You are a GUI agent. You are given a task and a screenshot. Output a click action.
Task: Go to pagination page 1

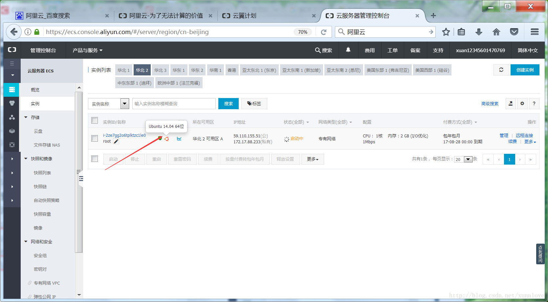(509, 159)
